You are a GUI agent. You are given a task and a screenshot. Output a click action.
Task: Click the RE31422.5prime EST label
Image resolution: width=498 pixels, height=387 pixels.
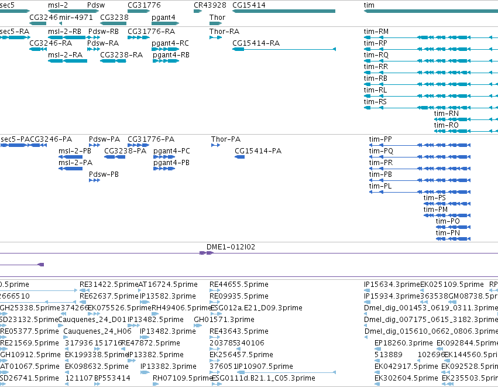(x=109, y=285)
